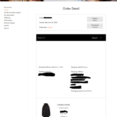117x117 pixels.
Task: Open Victoria parka product name
Action: click(64, 108)
